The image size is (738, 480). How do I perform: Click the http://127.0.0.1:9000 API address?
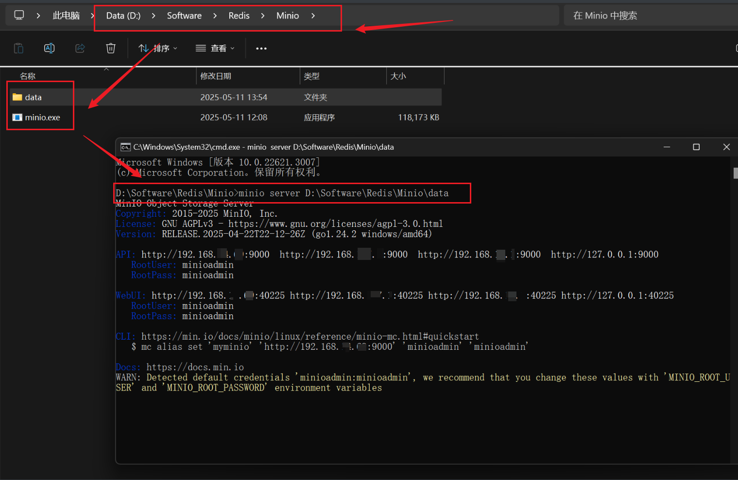(604, 255)
